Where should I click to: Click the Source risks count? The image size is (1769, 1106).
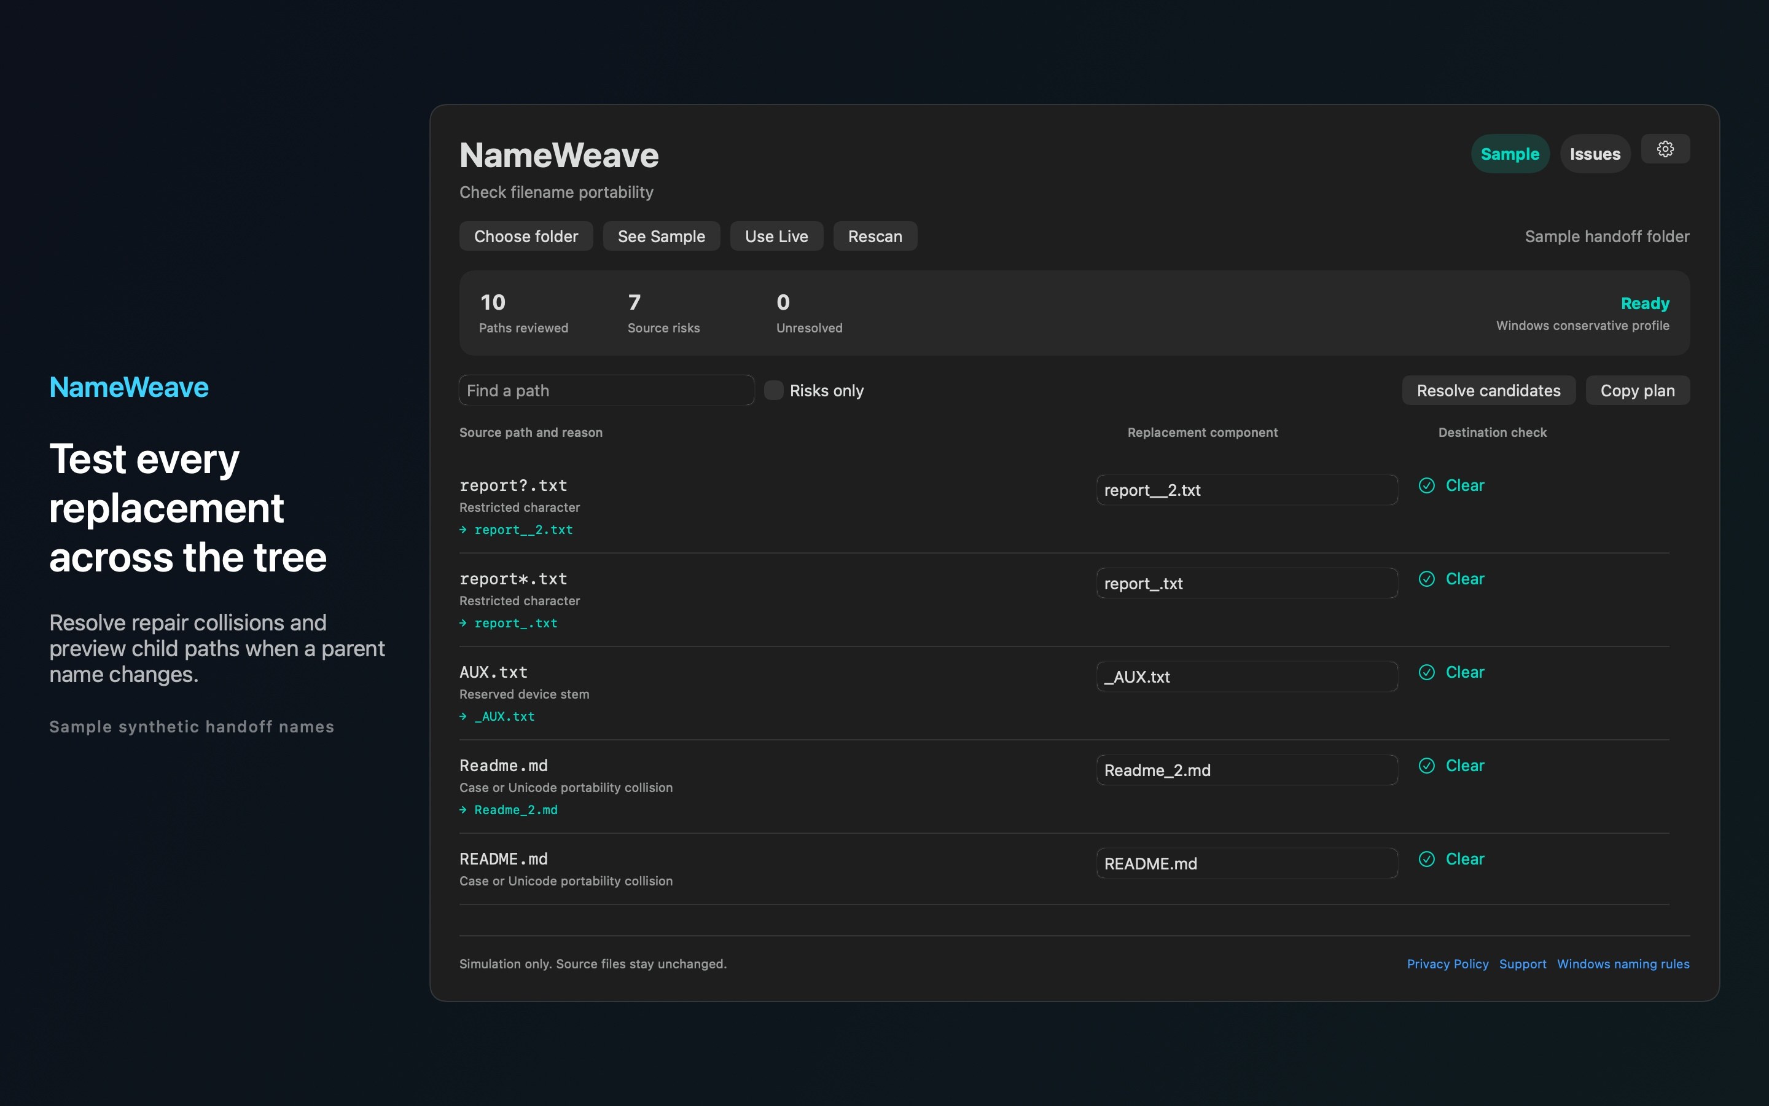point(635,302)
